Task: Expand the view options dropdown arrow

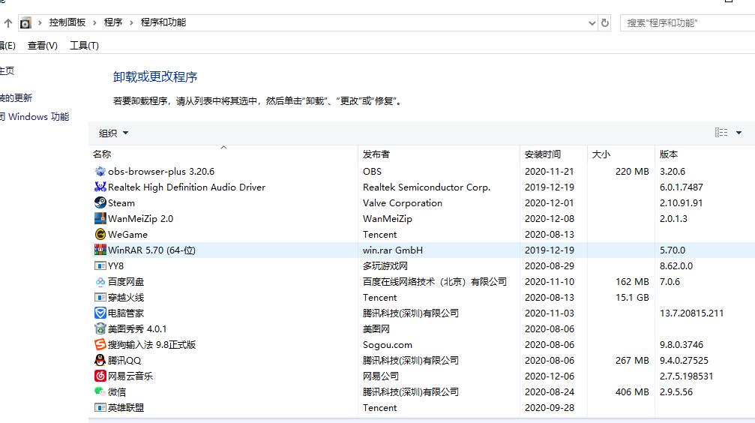Action: 739,133
